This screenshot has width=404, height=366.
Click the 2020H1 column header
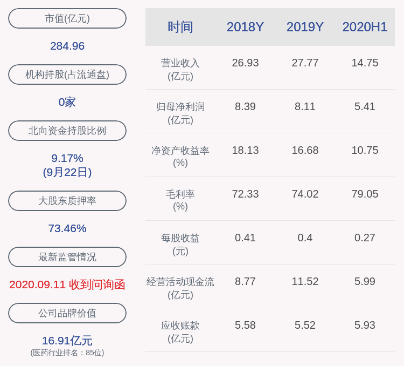365,27
